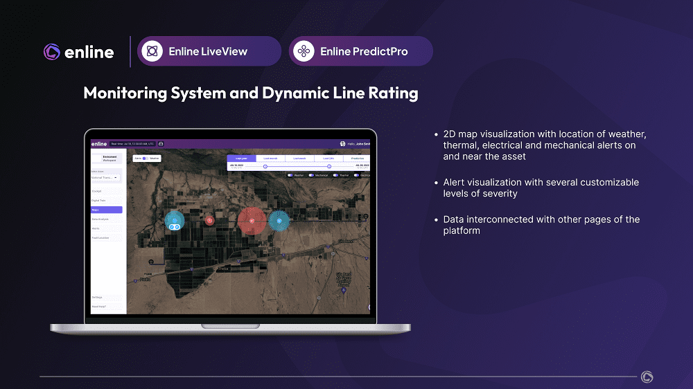Viewport: 693px width, 389px height.
Task: Switch to the Last 24h tab
Action: point(328,158)
